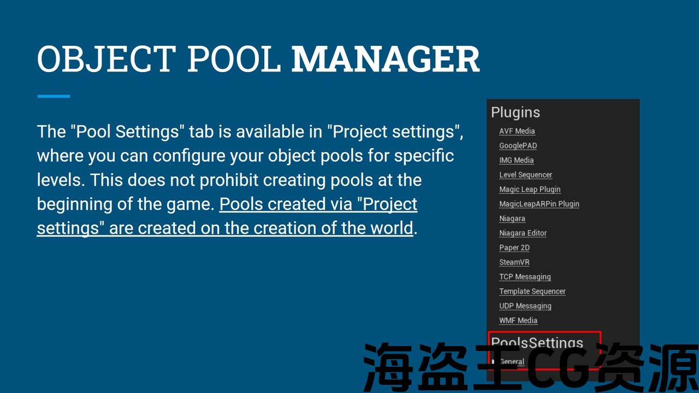The width and height of the screenshot is (699, 393).
Task: Expand the arrow beside General
Action: tap(494, 361)
